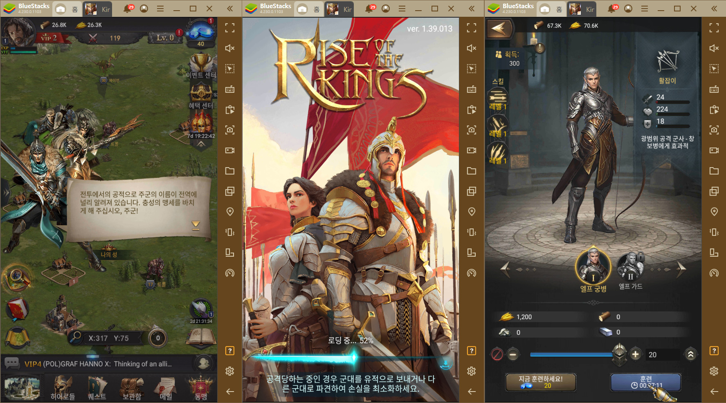The width and height of the screenshot is (726, 403).
Task: Take screenshot from middle BlueStacks sidebar
Action: (472, 130)
